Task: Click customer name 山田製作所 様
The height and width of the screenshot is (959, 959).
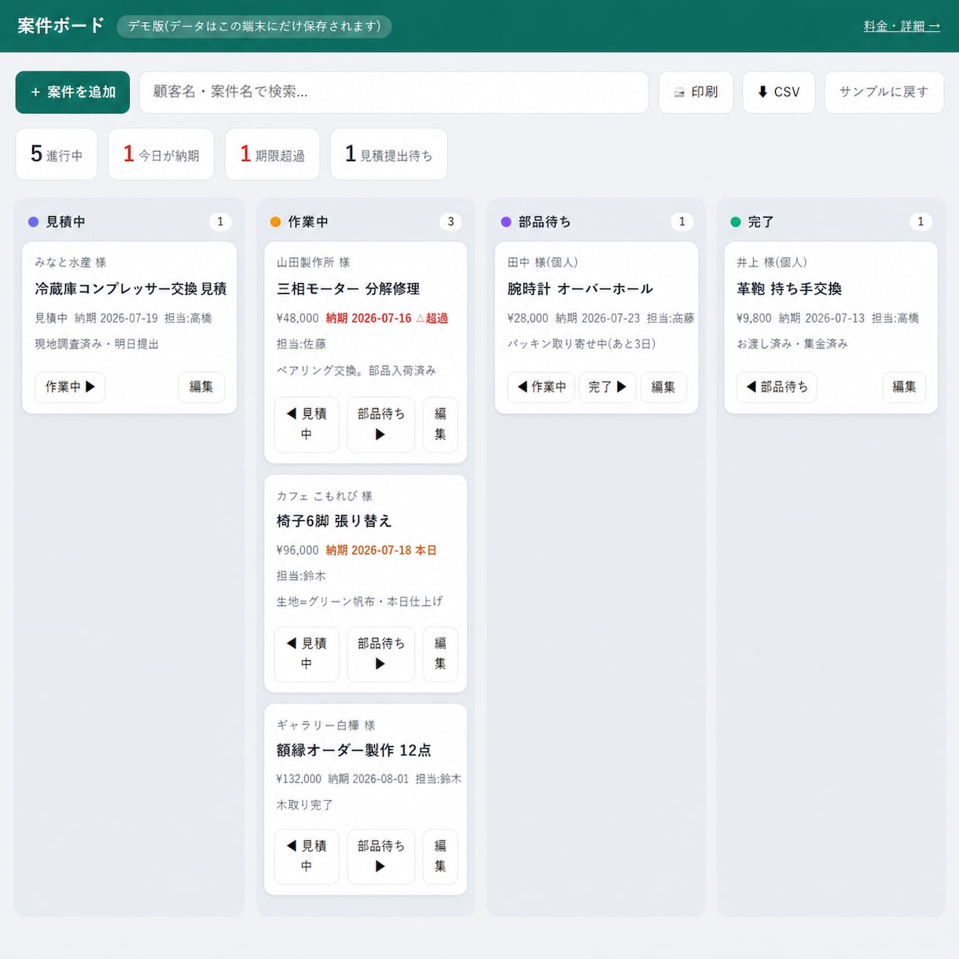Action: pos(313,263)
